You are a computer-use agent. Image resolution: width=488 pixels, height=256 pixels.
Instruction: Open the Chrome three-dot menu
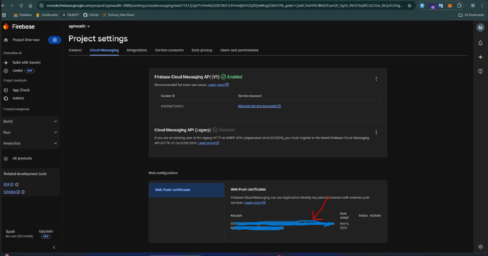[x=482, y=6]
